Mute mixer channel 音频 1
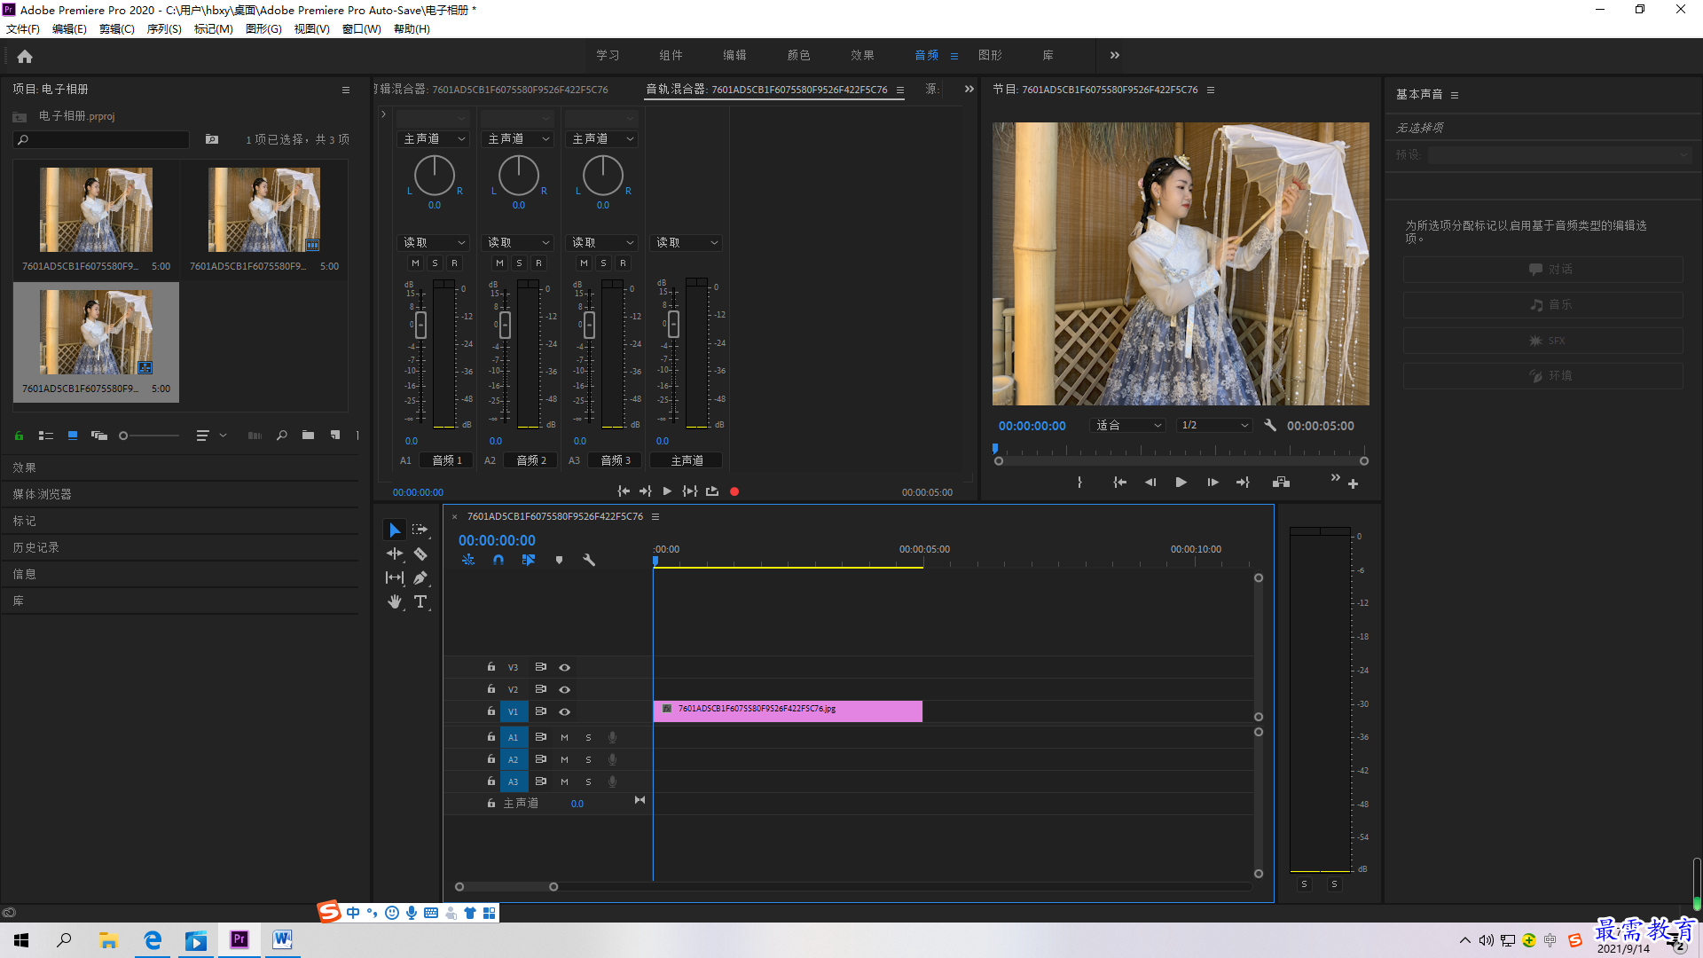 coord(415,263)
